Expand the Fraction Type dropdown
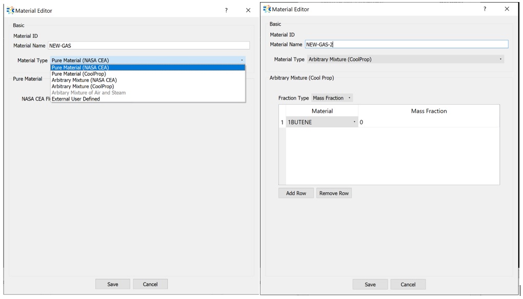The height and width of the screenshot is (299, 523). point(332,98)
